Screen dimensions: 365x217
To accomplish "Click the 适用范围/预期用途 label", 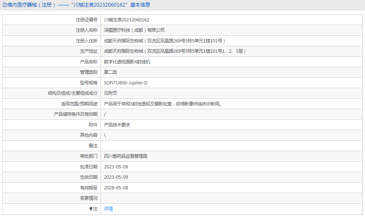I will pyautogui.click(x=79, y=104).
